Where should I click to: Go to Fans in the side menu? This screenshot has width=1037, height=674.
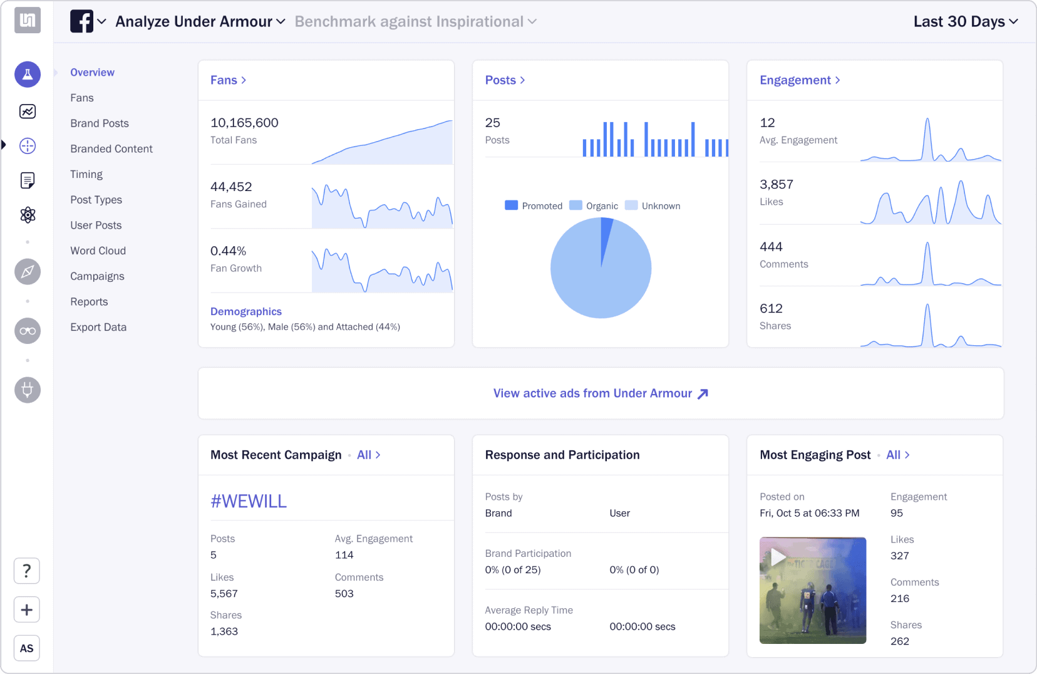(x=82, y=98)
